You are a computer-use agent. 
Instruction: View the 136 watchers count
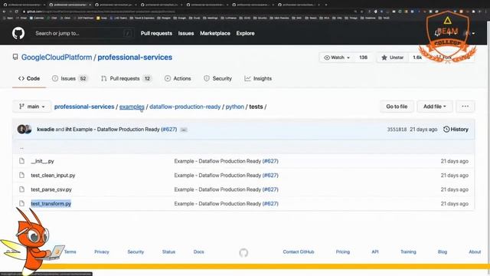[363, 58]
